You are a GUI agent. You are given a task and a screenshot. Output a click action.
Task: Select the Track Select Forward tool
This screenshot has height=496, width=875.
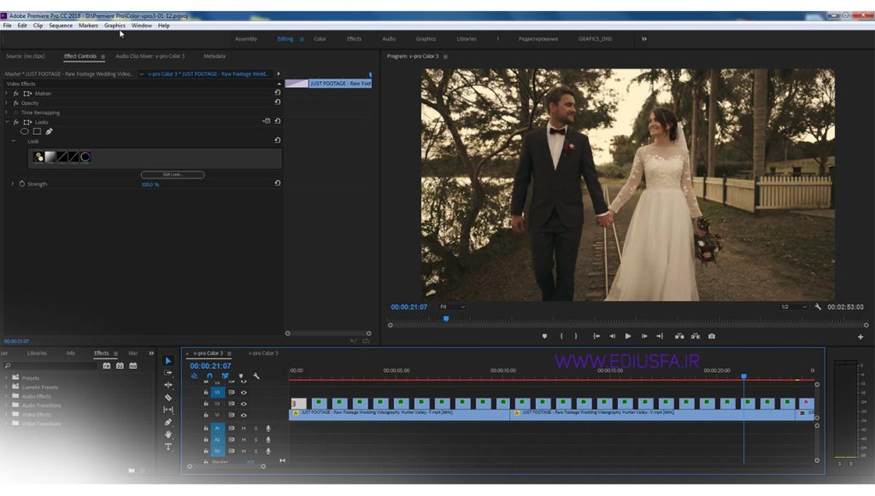coord(168,373)
